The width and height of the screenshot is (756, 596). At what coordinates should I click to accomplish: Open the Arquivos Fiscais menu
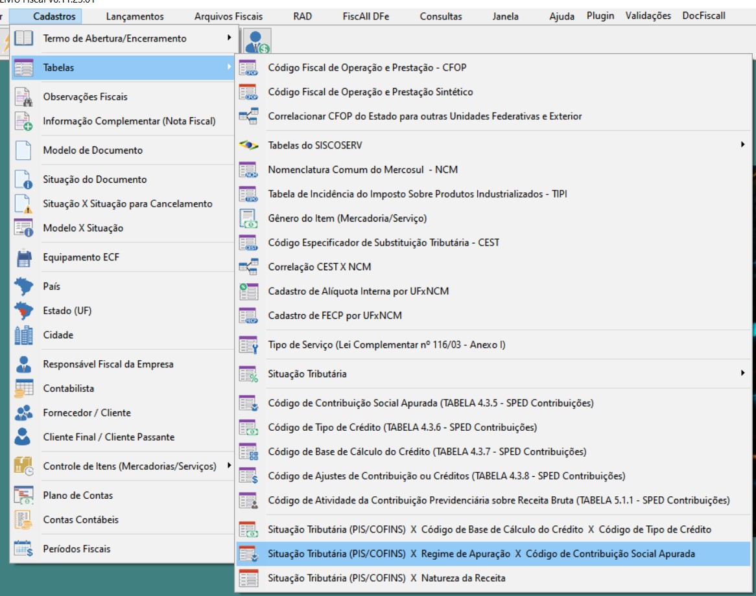point(228,16)
